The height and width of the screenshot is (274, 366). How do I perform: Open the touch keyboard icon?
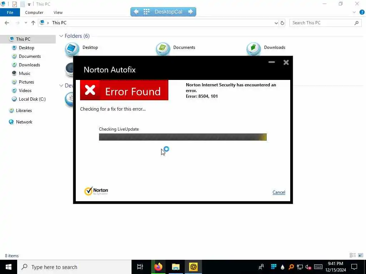pyautogui.click(x=318, y=267)
